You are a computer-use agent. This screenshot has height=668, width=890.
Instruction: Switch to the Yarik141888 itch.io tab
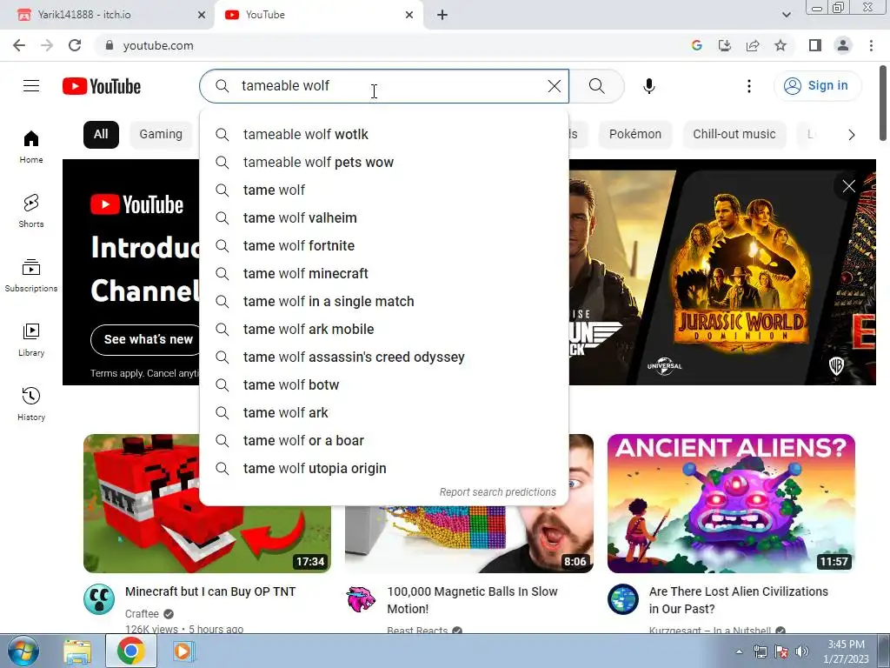[108, 15]
